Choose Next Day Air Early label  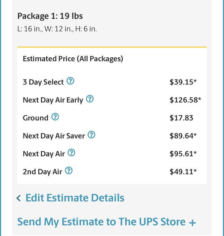pos(53,100)
